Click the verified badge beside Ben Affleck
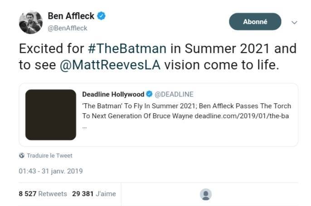The height and width of the screenshot is (206, 311). coord(102,16)
